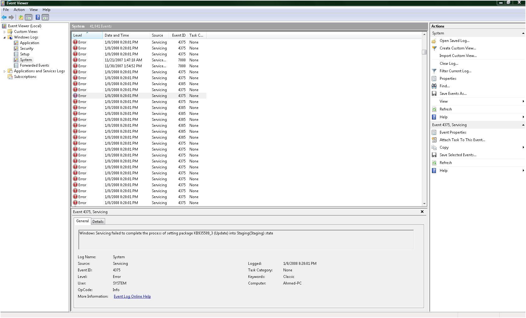The width and height of the screenshot is (526, 318).
Task: Collapse the Event 4375, Servicing actions section
Action: 523,125
